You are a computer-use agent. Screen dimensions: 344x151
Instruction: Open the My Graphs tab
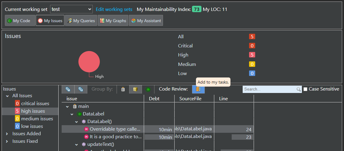(113, 21)
